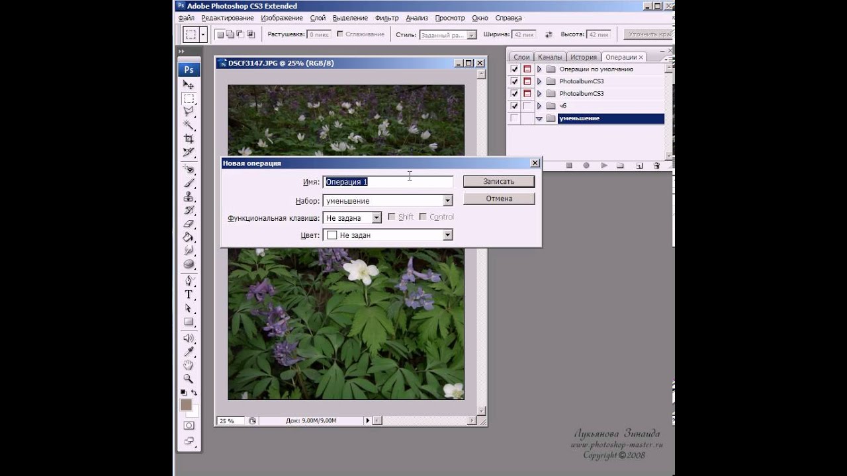Image resolution: width=847 pixels, height=476 pixels.
Task: Open the 'Фильтр' menu
Action: pyautogui.click(x=386, y=18)
